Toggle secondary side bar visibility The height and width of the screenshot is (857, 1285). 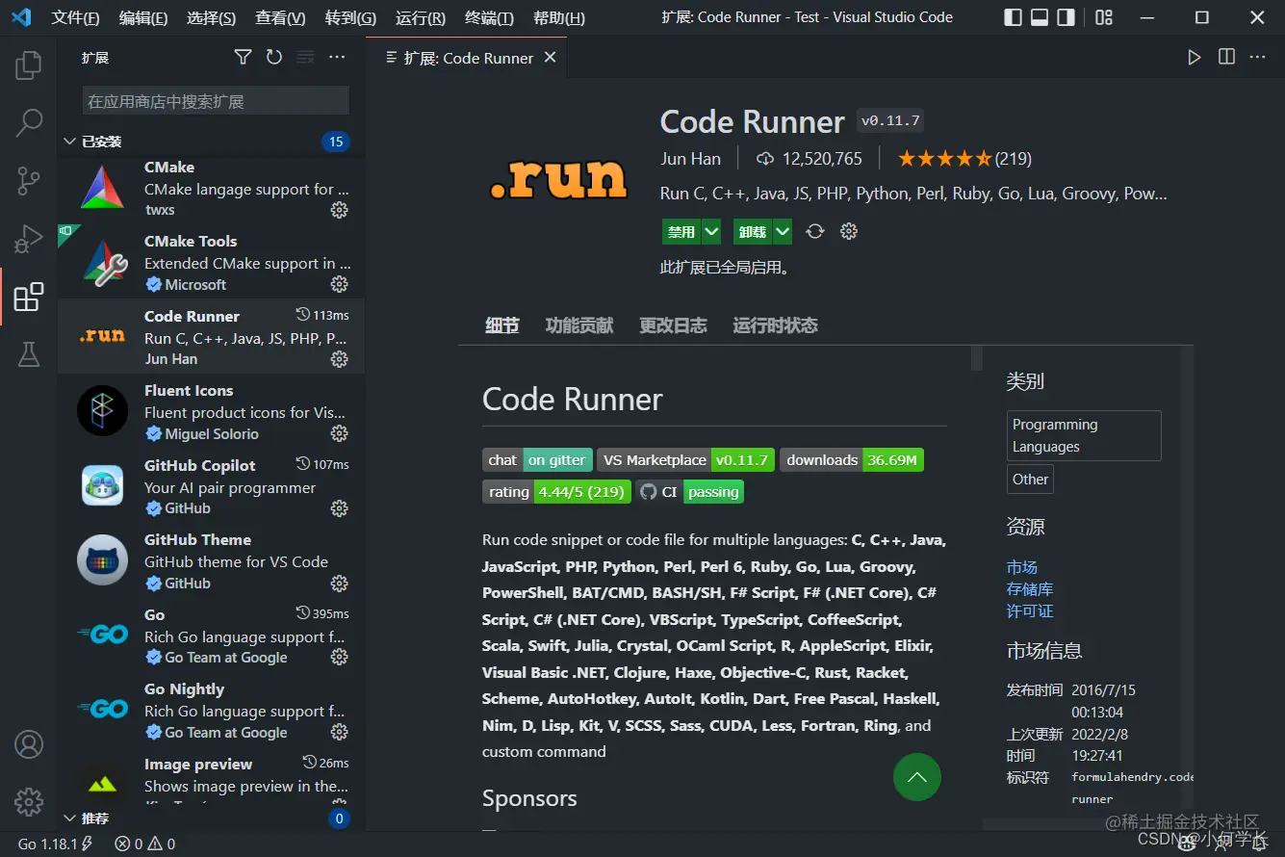click(1066, 17)
